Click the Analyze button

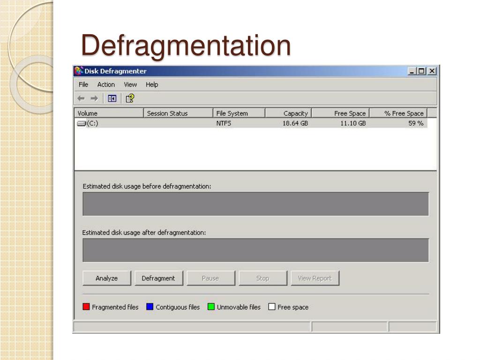pyautogui.click(x=107, y=278)
